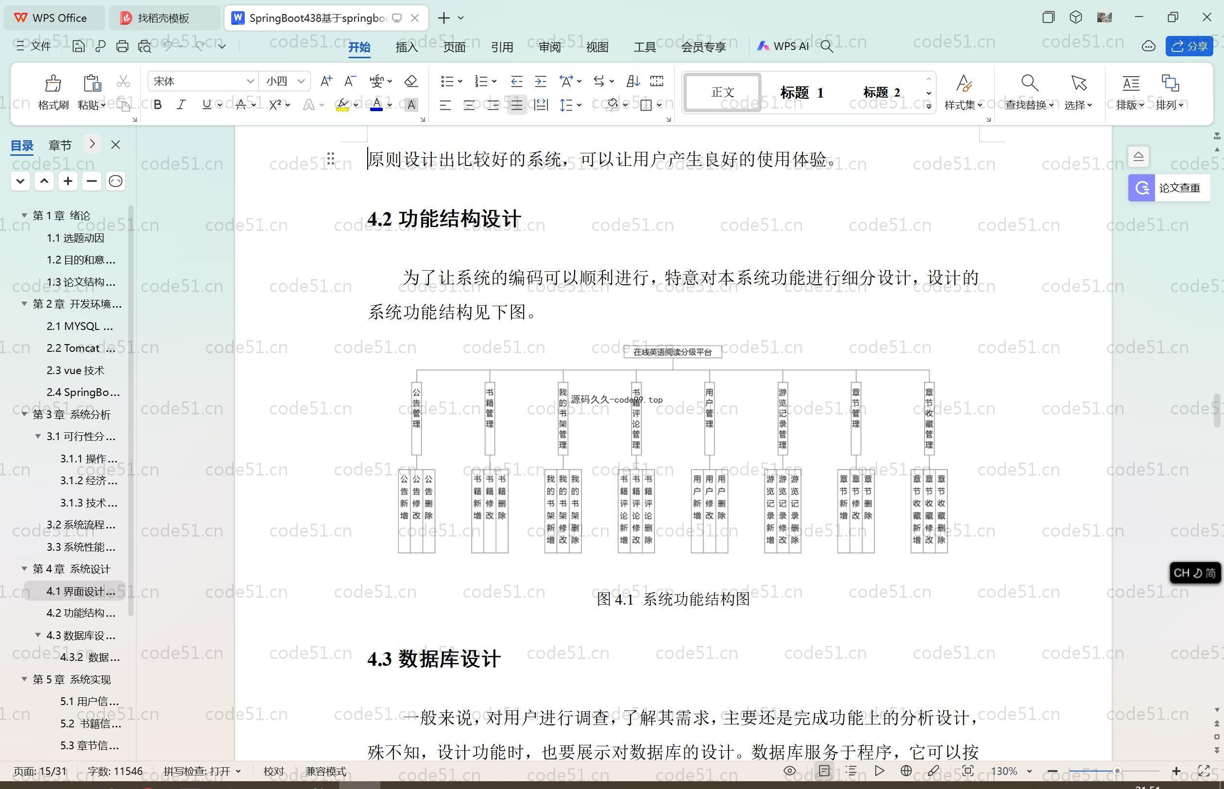This screenshot has width=1224, height=789.
Task: Toggle strikethrough formatting
Action: (x=240, y=104)
